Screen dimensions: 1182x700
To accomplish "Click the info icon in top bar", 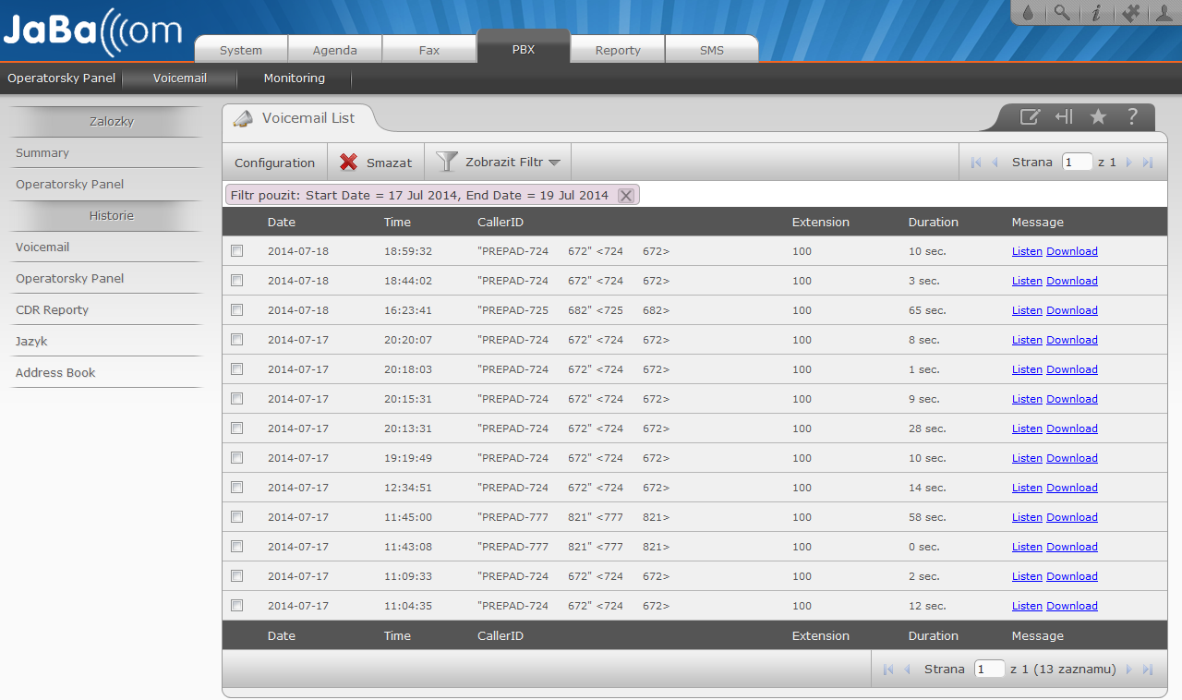I will pyautogui.click(x=1096, y=13).
